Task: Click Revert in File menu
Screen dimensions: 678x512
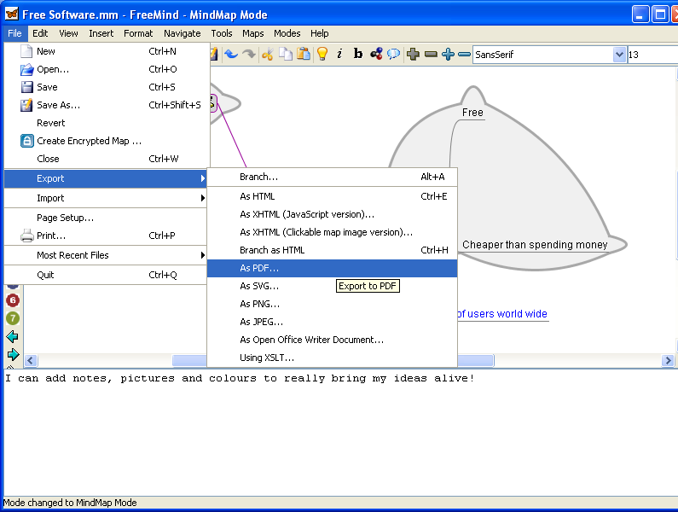Action: coord(106,123)
